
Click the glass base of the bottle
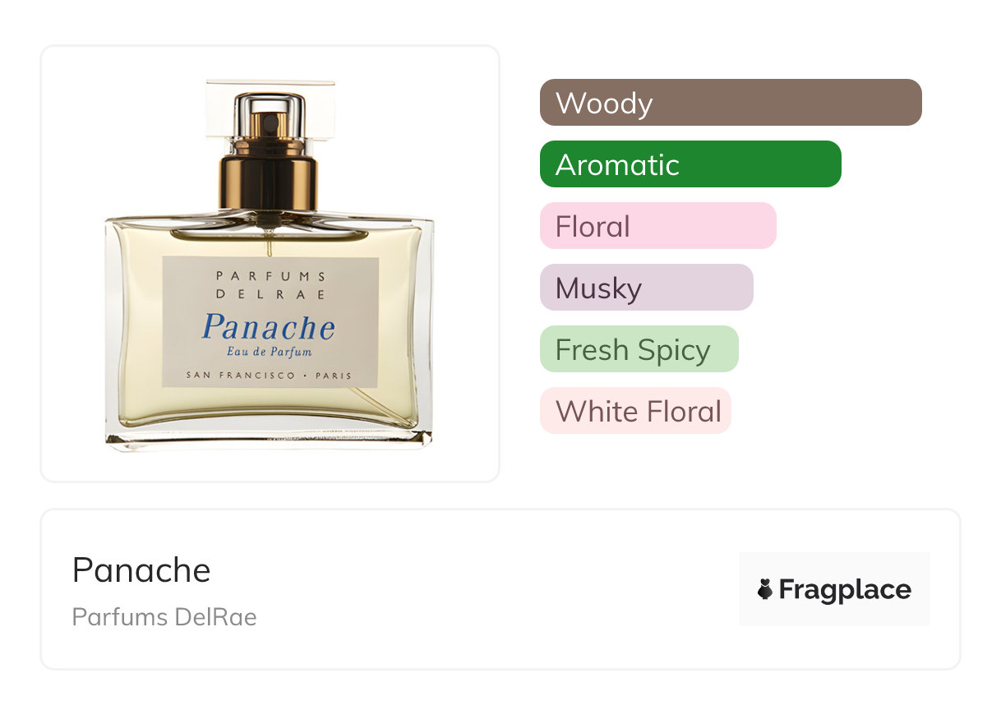coord(269,437)
